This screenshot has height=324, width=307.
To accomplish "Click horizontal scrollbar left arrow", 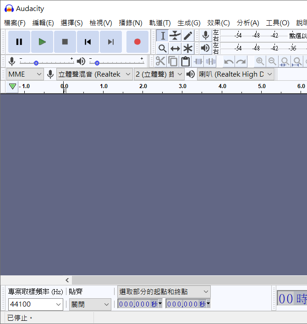I will point(67,280).
